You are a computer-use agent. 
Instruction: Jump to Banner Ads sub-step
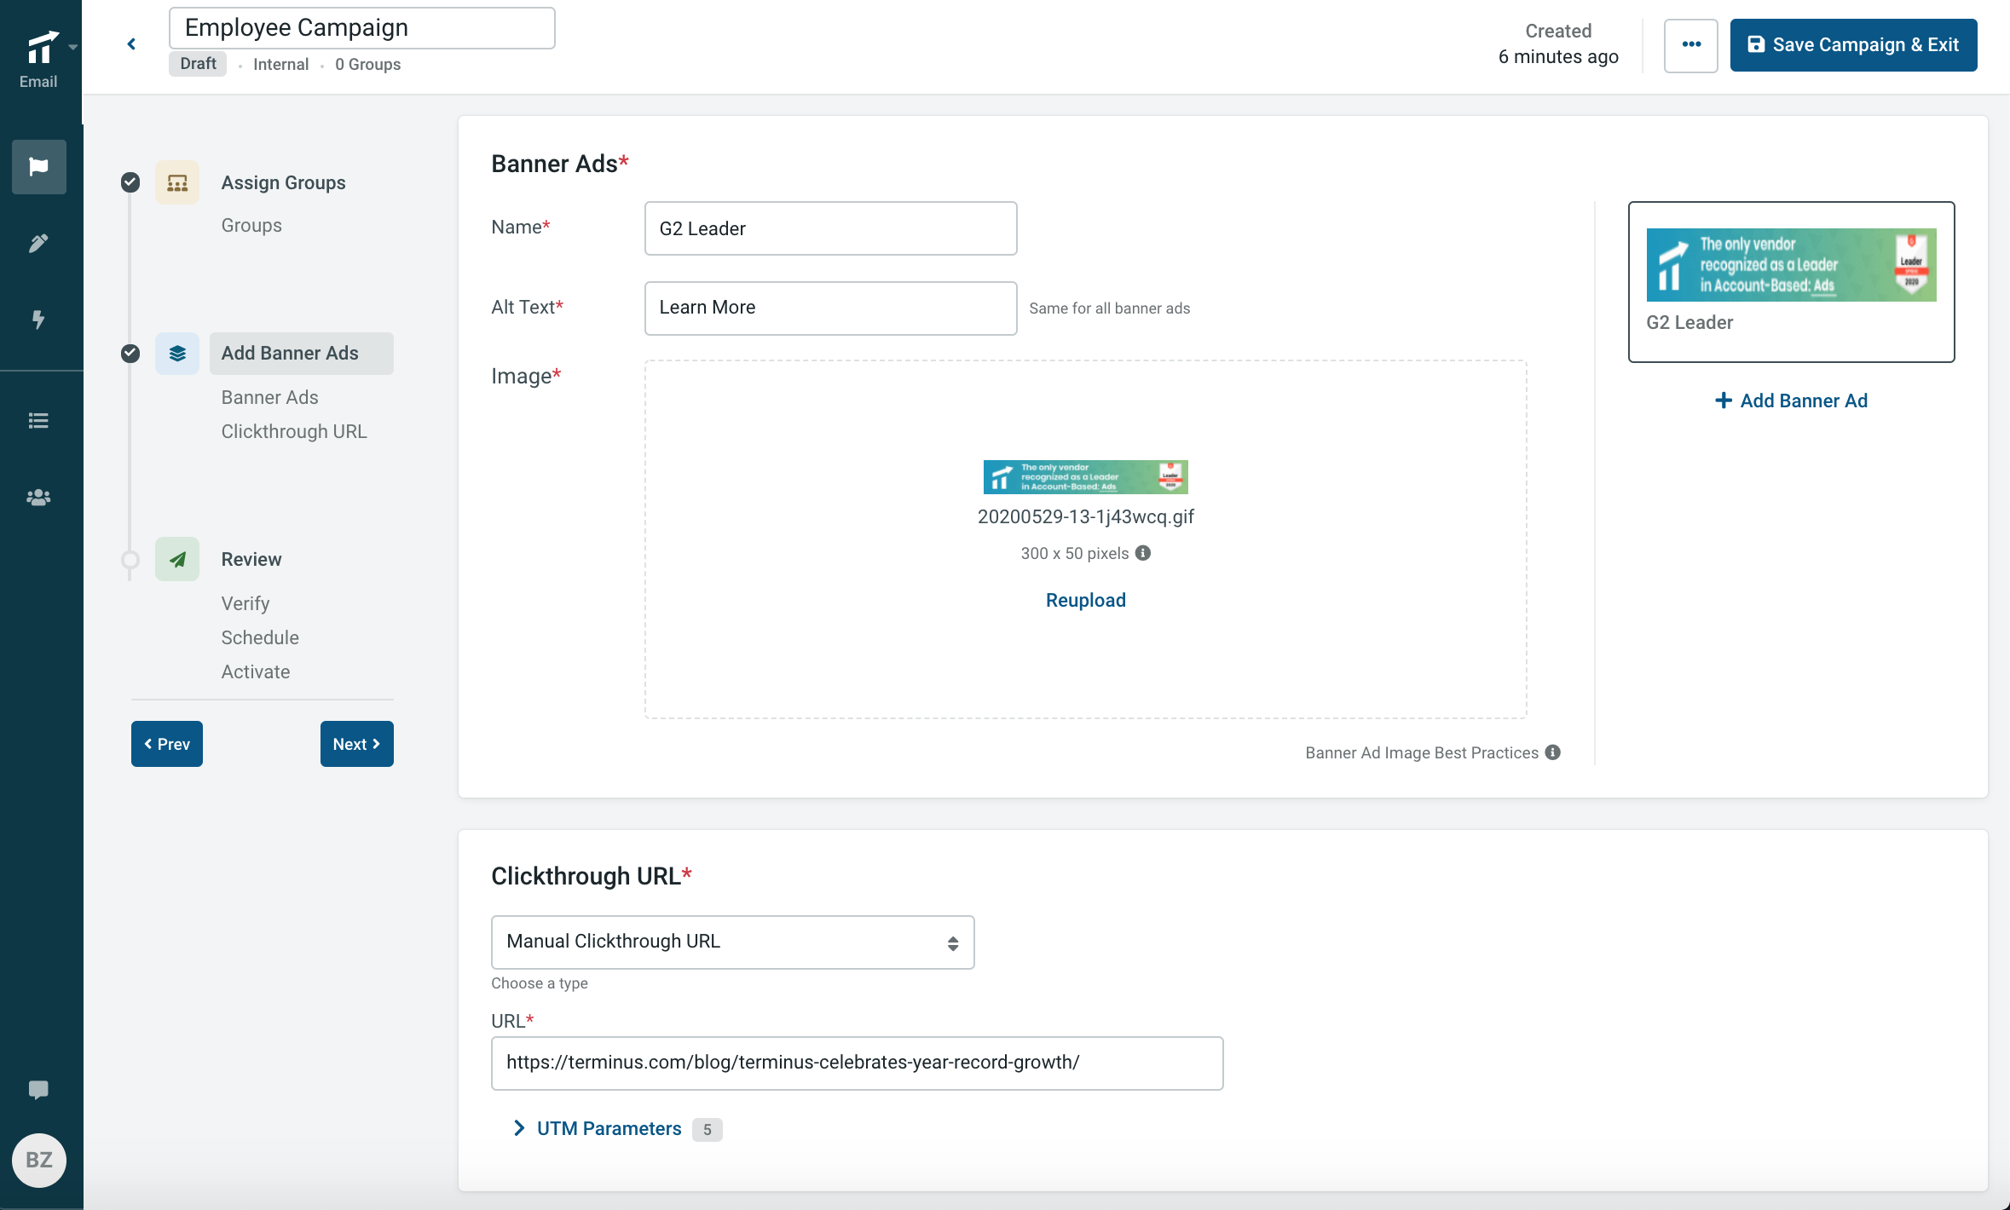(x=269, y=397)
